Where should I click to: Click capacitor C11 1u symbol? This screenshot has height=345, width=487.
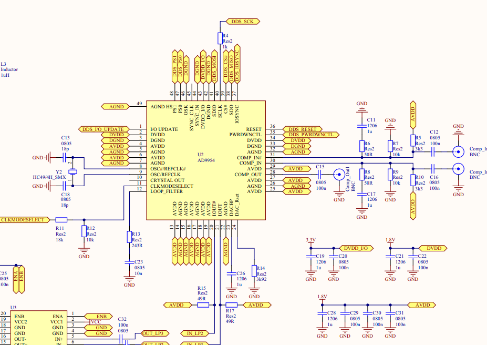(362, 126)
